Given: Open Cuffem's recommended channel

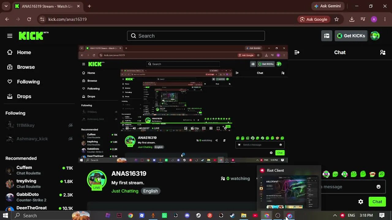Looking at the screenshot, I should pyautogui.click(x=39, y=170).
